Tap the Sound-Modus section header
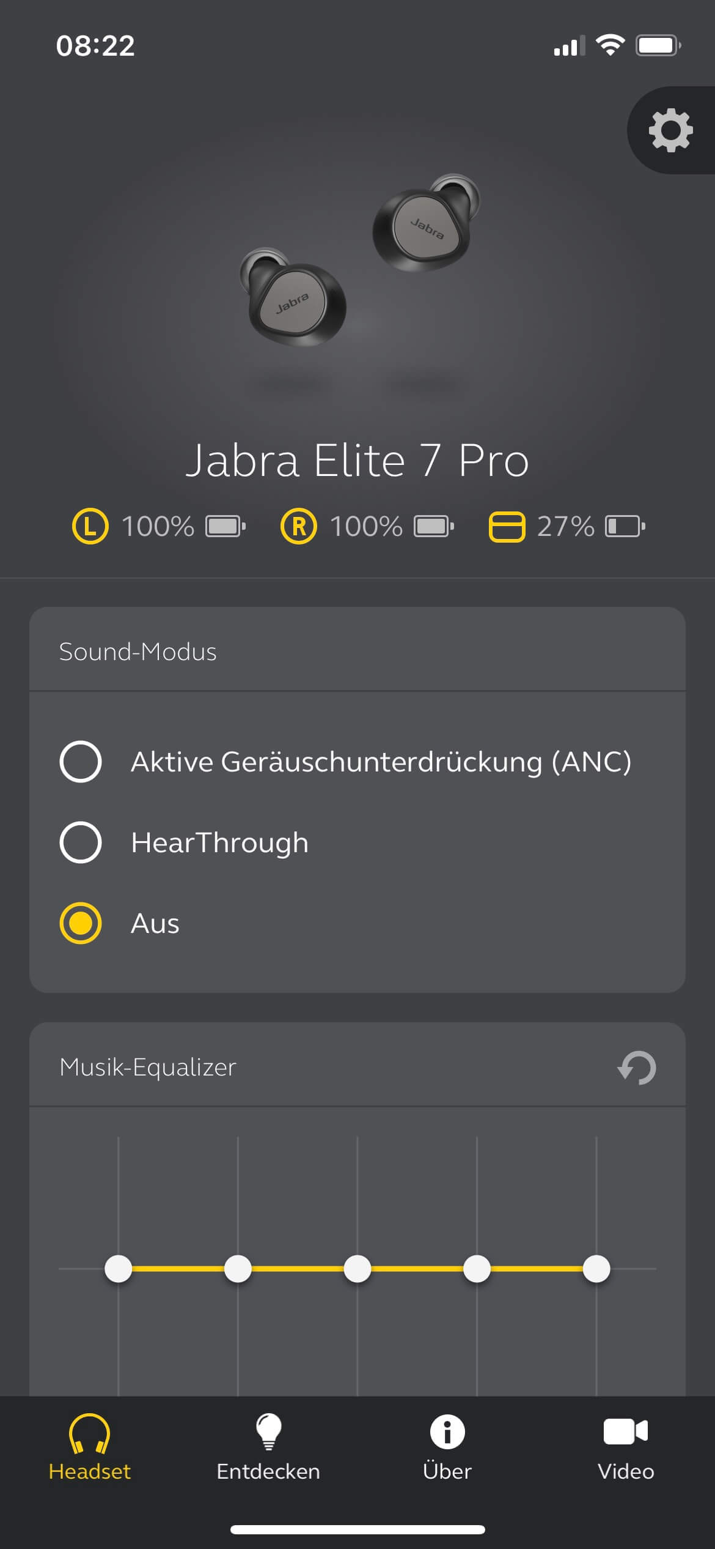715x1549 pixels. click(x=138, y=652)
